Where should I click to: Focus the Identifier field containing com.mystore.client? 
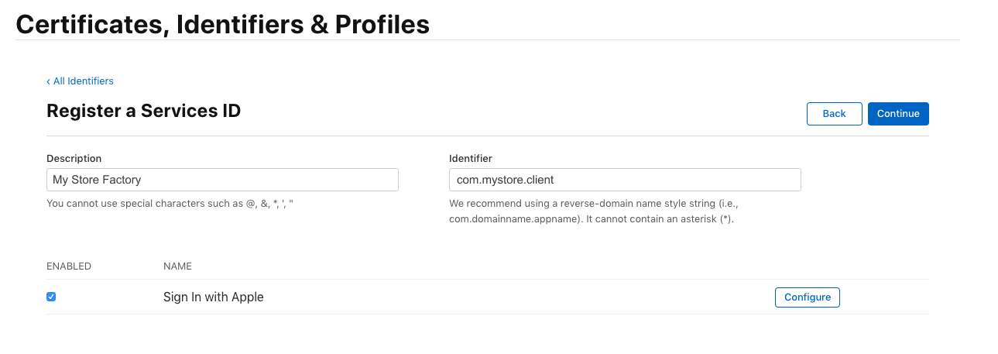(x=625, y=180)
